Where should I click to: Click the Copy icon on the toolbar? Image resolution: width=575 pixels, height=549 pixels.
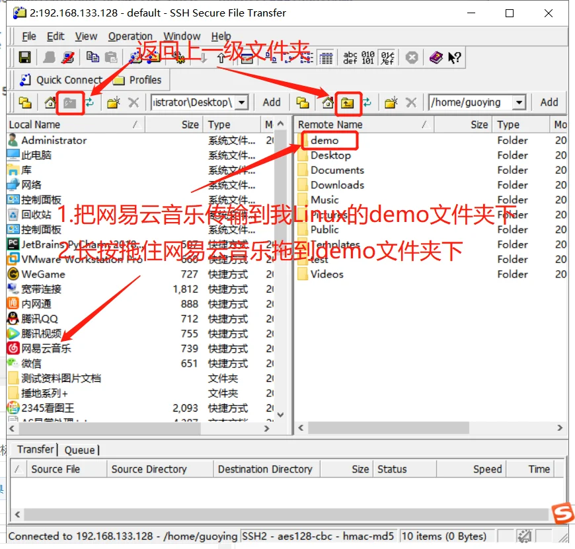94,57
